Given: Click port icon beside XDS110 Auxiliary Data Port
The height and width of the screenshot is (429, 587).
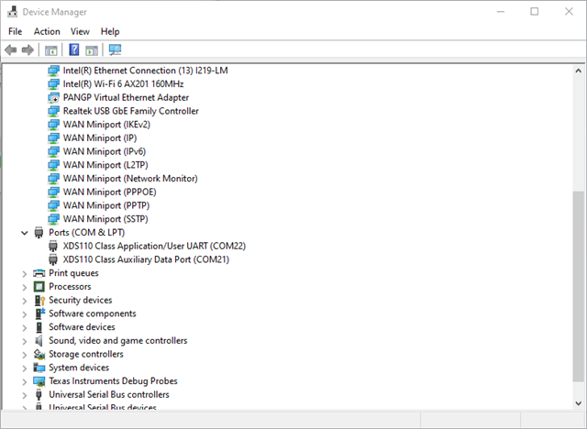Looking at the screenshot, I should tap(53, 259).
